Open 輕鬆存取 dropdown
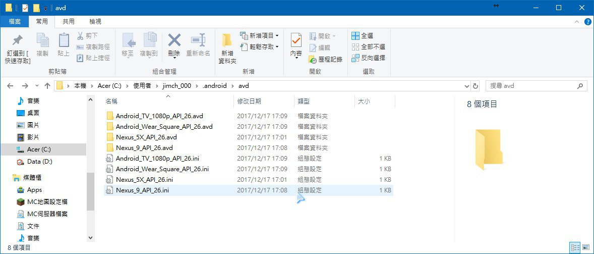 (260, 47)
